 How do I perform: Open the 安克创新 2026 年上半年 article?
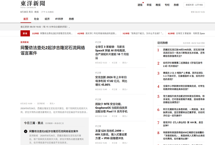click(111, 81)
